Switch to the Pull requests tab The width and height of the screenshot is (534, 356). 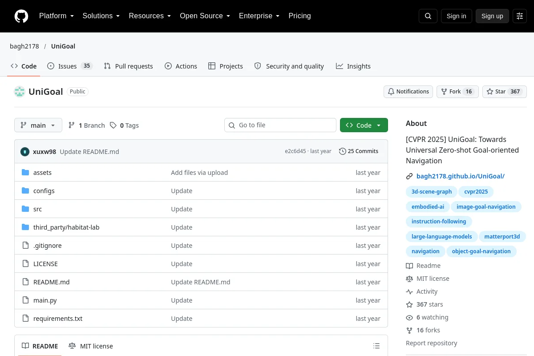click(x=128, y=66)
